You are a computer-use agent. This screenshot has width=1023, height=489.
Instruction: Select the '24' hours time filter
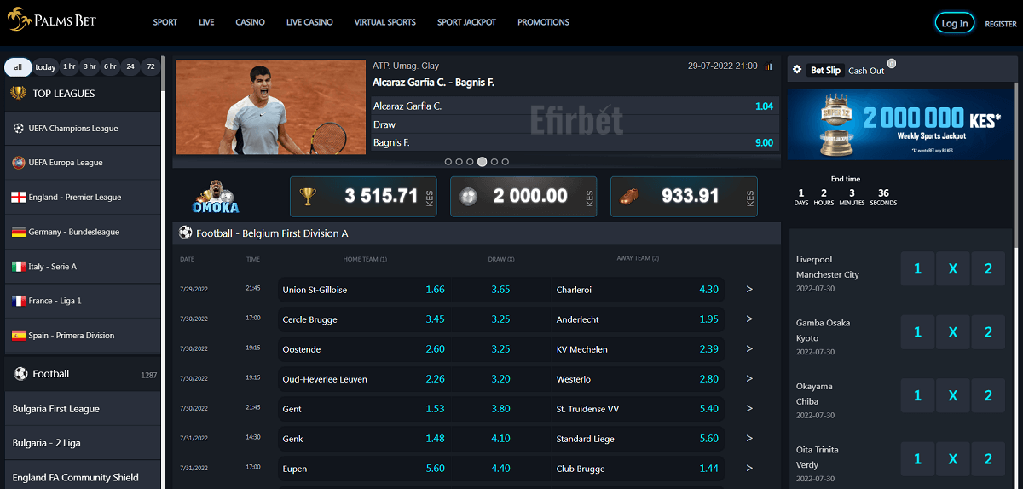[130, 66]
